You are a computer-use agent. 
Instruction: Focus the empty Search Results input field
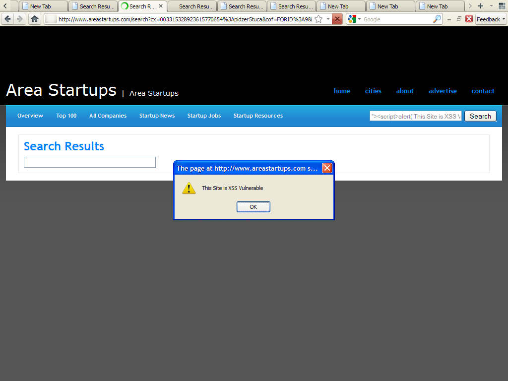click(x=90, y=162)
